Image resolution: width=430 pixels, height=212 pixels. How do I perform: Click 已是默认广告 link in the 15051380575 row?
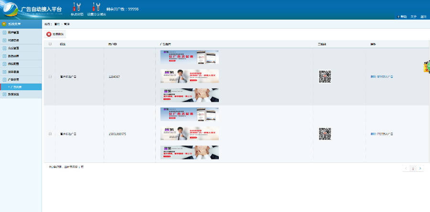point(385,134)
